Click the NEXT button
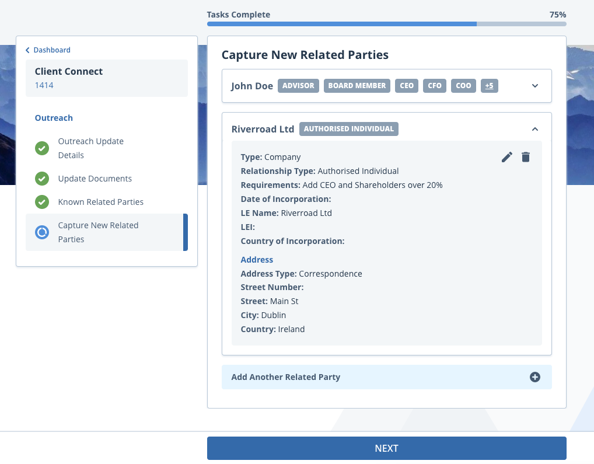 point(386,448)
